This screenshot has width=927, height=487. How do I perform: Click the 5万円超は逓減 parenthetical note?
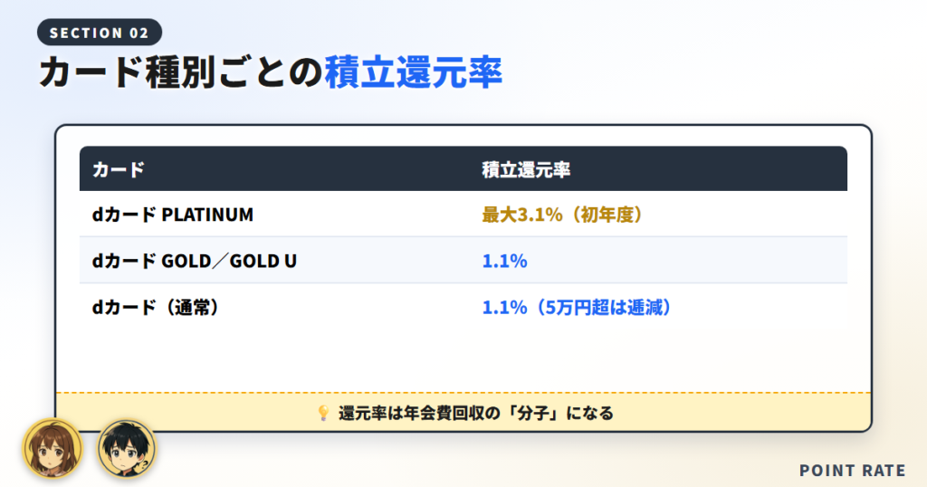click(x=600, y=308)
